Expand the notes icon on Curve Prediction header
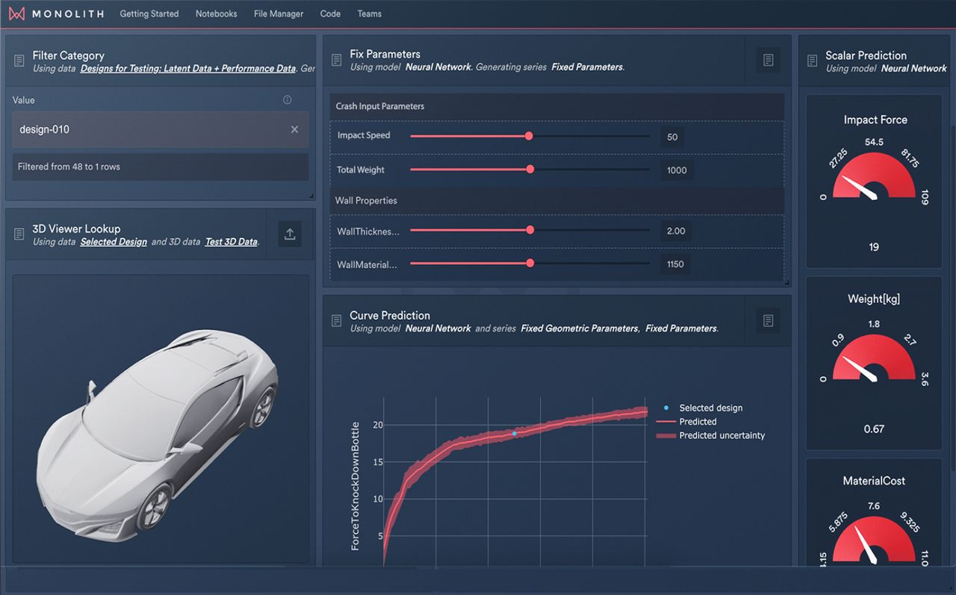956x595 pixels. (x=768, y=321)
